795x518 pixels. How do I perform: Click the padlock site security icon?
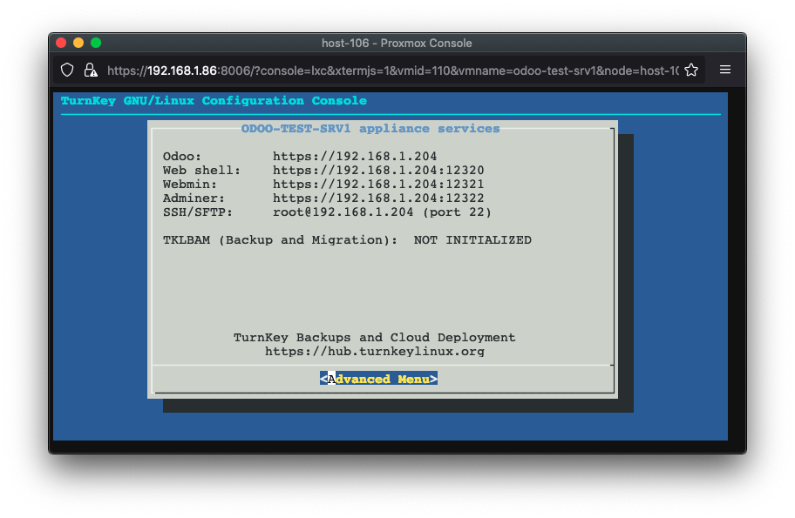[91, 70]
